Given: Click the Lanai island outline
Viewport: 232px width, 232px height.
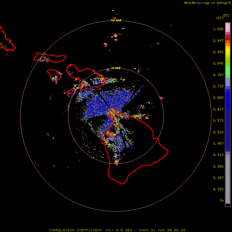Looking at the screenshot, I should (54, 75).
